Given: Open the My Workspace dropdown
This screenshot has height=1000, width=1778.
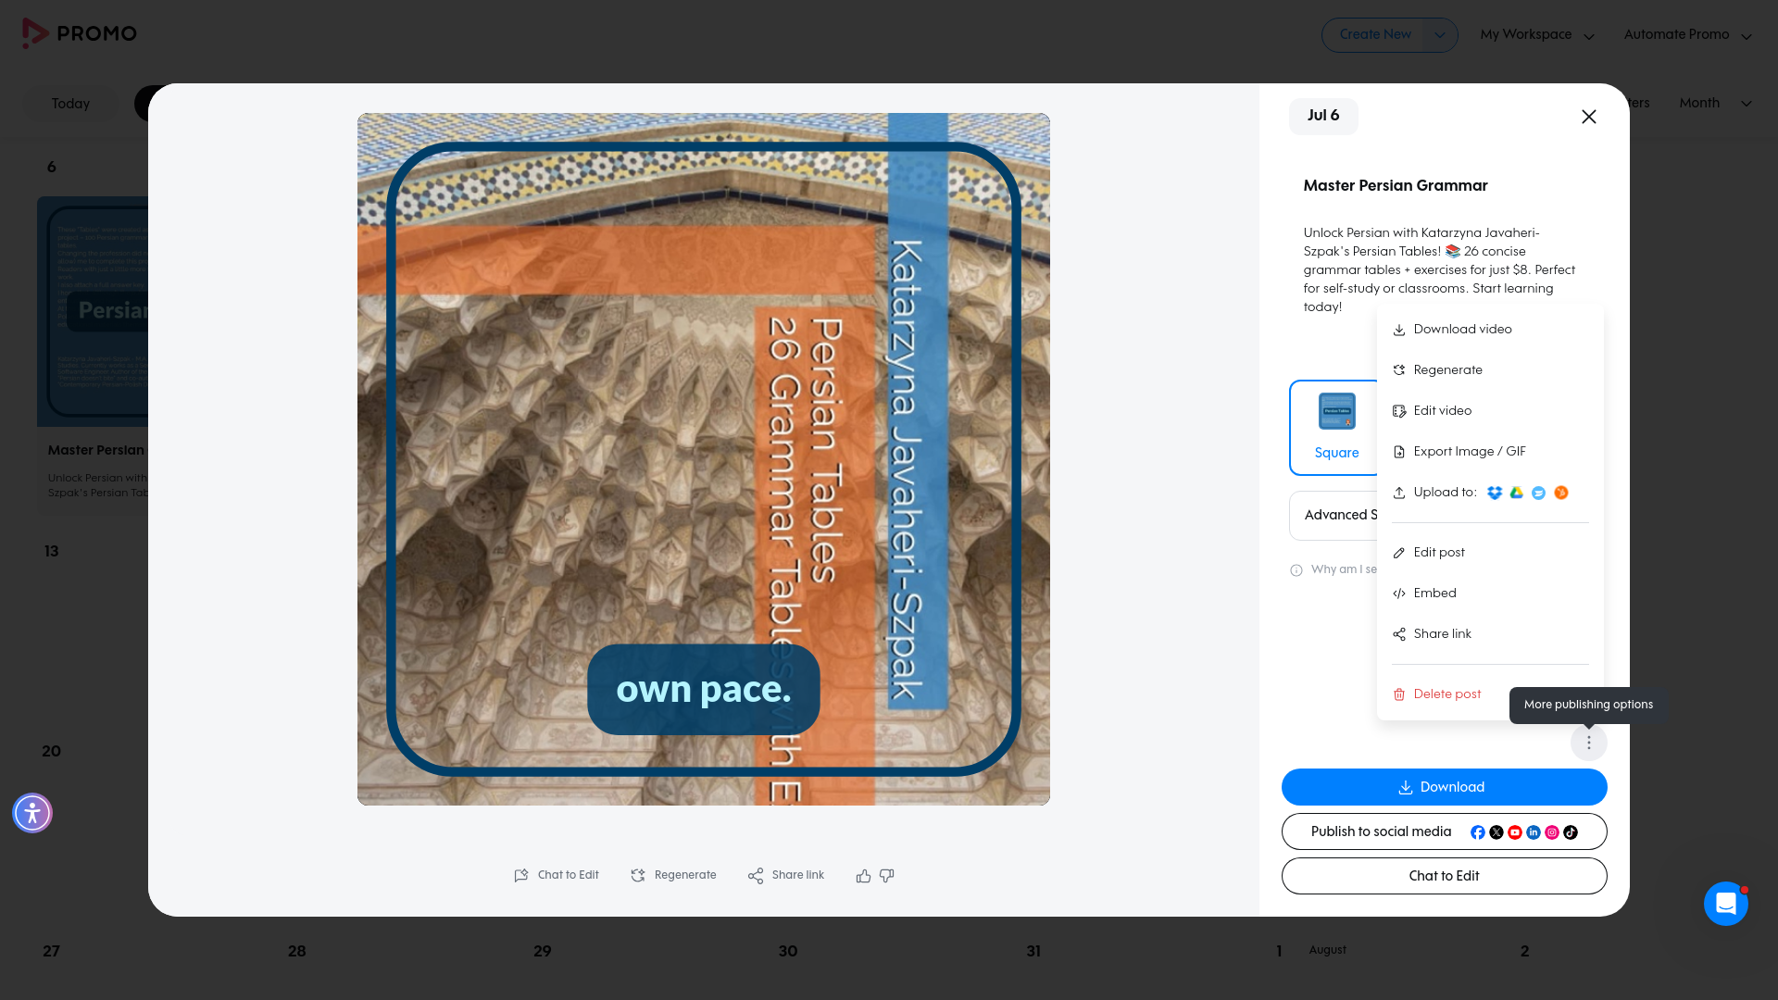Looking at the screenshot, I should coord(1537,35).
